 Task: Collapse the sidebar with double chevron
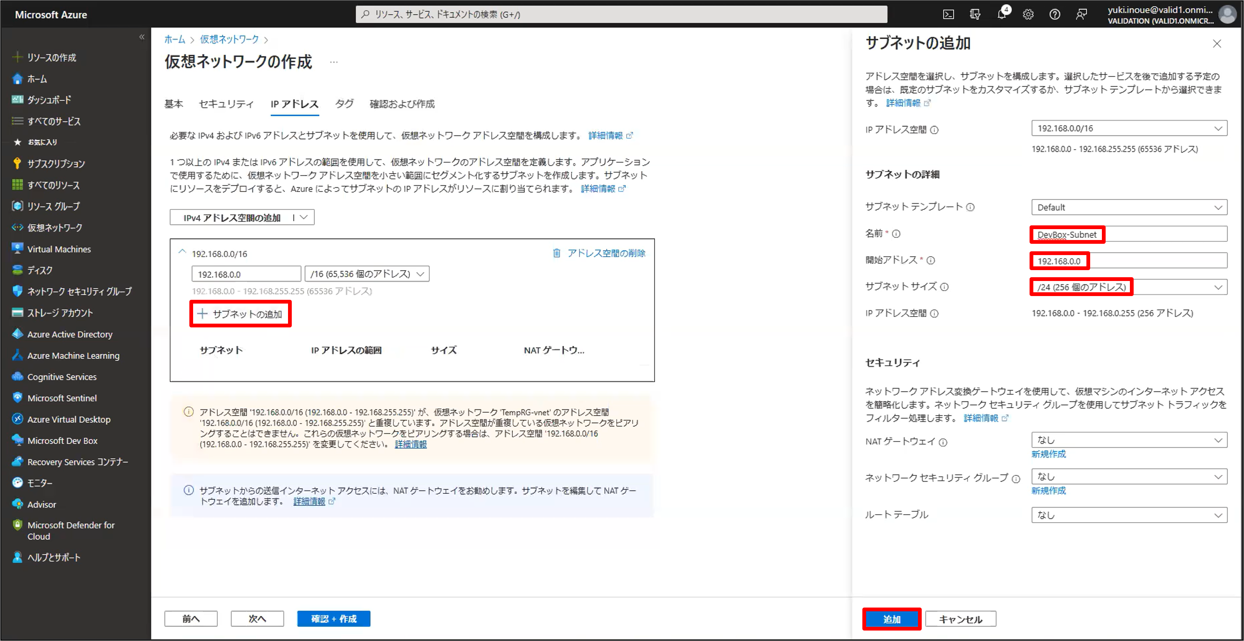coord(141,37)
